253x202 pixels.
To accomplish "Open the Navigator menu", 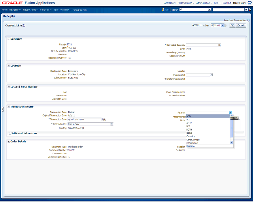I will tap(15, 9).
